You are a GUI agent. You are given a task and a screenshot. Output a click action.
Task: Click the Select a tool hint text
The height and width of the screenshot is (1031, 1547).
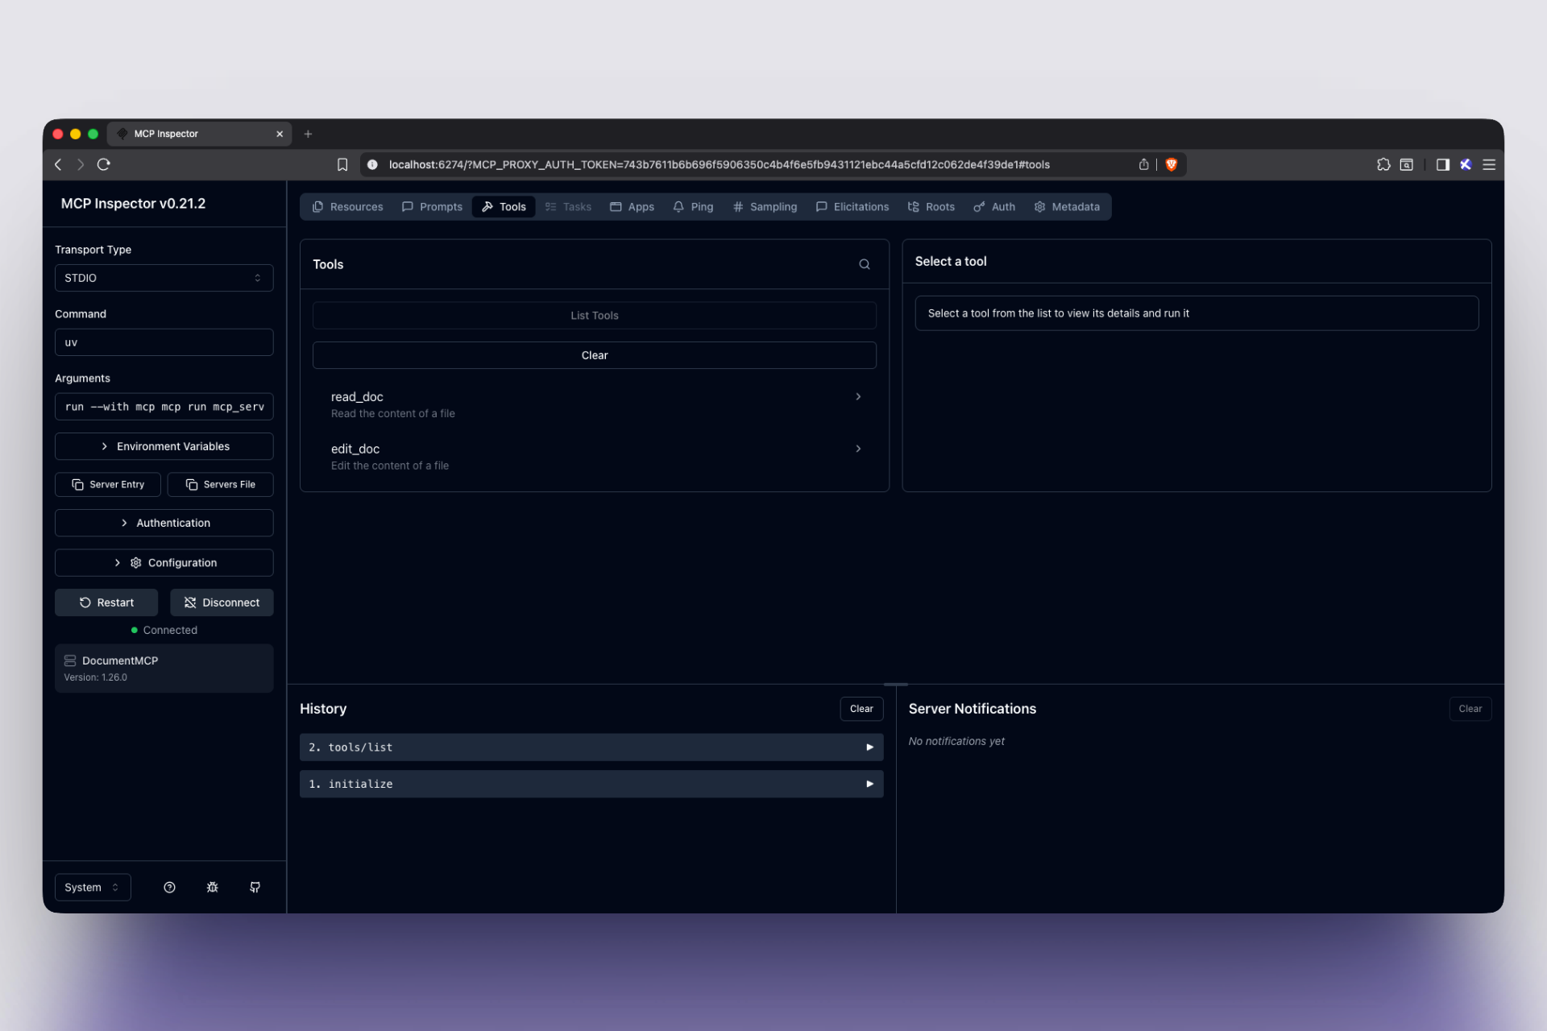[x=1058, y=313]
